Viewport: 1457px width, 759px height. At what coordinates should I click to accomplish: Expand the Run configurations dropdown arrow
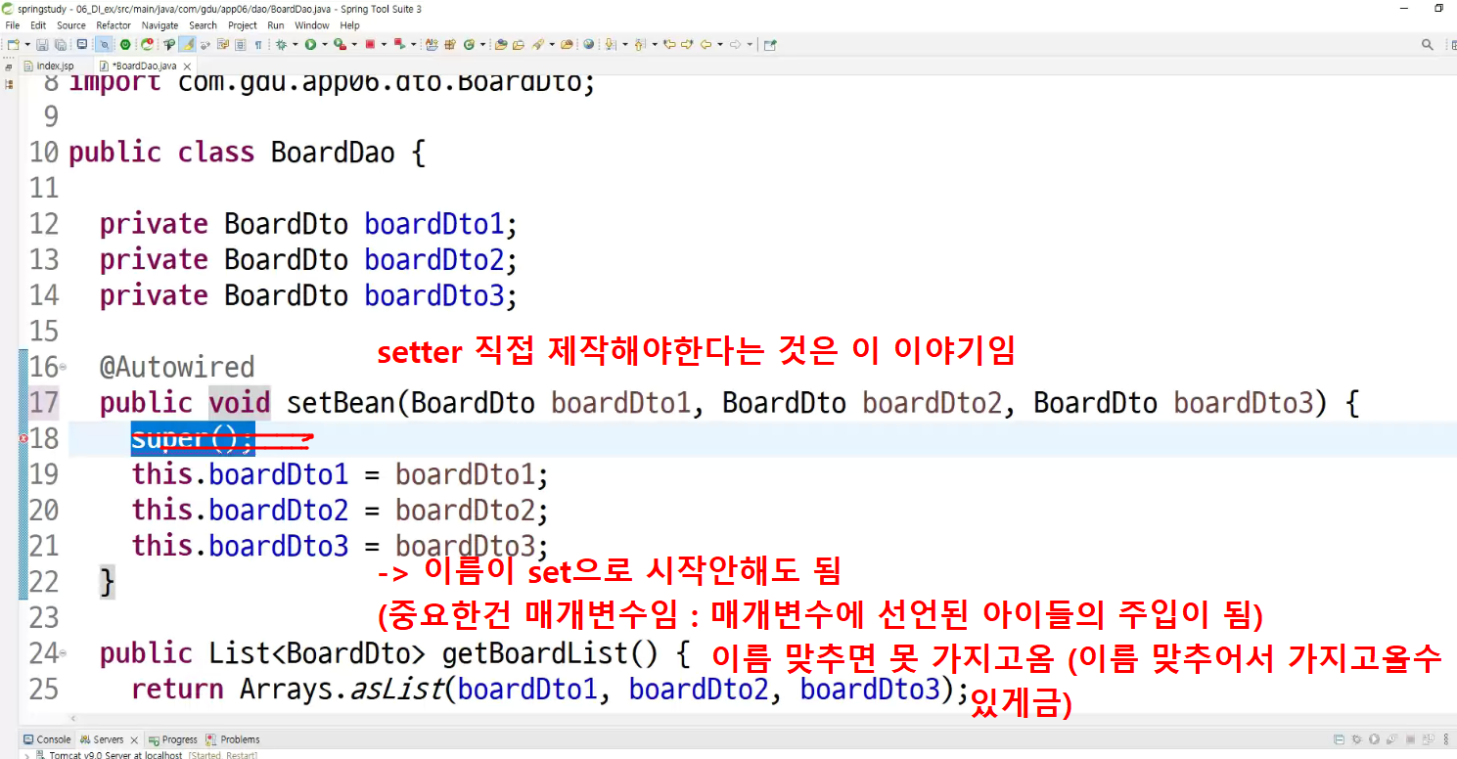(x=324, y=44)
